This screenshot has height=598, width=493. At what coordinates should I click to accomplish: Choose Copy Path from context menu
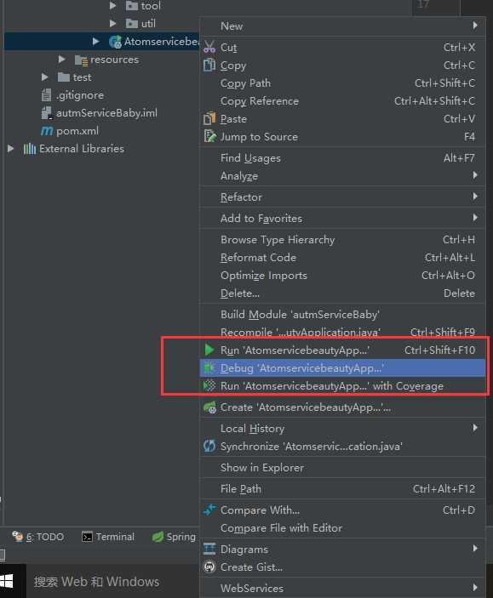click(342, 83)
